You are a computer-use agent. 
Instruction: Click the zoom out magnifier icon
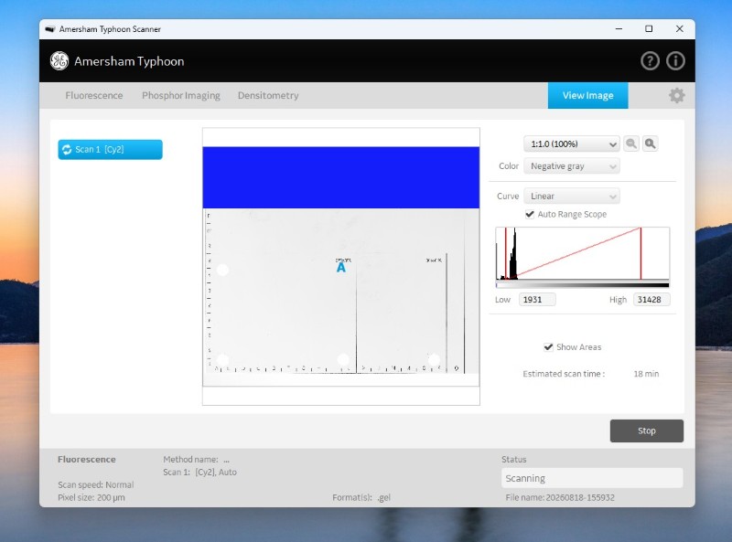tap(631, 143)
